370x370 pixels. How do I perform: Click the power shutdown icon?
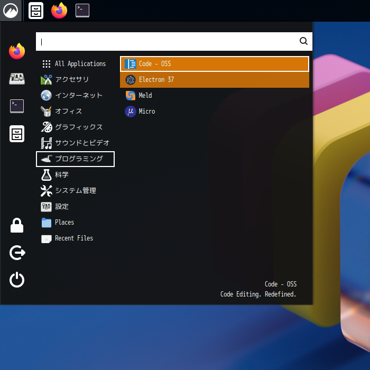coord(17,280)
